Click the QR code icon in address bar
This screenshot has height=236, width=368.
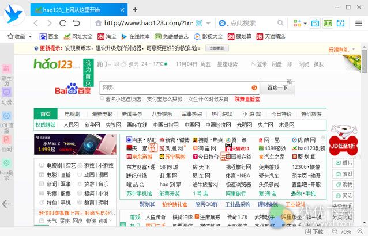point(199,23)
